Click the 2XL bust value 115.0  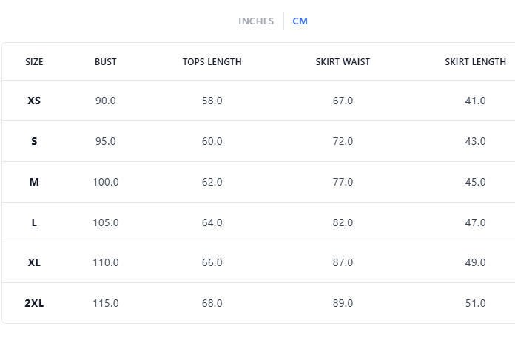[106, 303]
